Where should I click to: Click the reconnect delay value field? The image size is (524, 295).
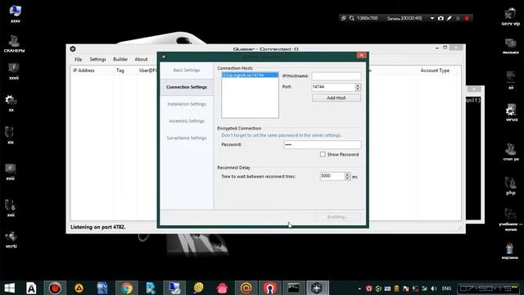click(332, 176)
